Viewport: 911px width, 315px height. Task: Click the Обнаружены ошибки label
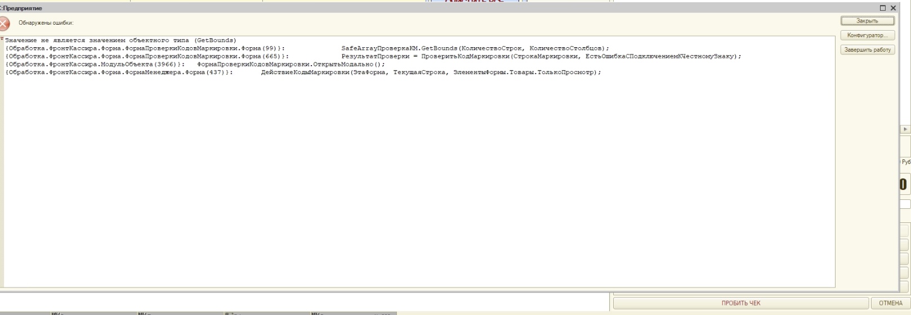pyautogui.click(x=46, y=23)
